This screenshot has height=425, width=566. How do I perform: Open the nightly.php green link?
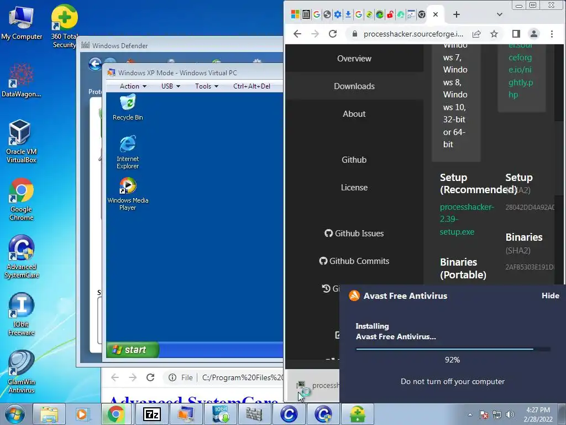520,71
